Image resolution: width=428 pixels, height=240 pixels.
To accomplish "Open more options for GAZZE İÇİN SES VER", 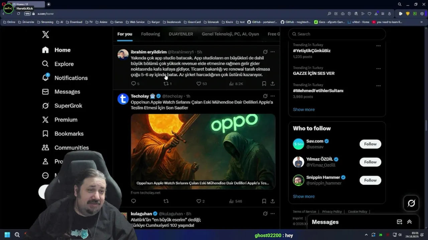I will tap(378, 68).
